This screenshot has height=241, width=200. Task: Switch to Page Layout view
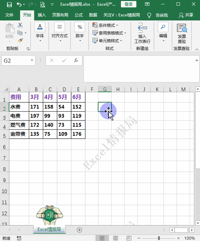(x=116, y=238)
